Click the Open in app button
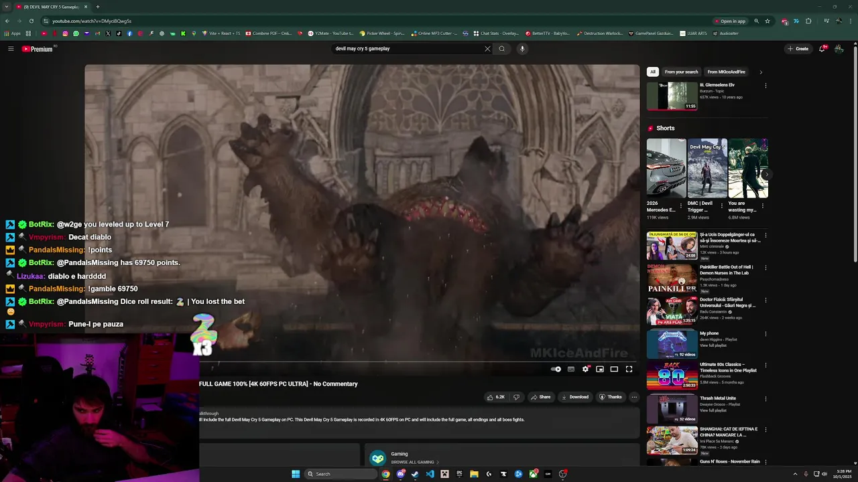The height and width of the screenshot is (482, 858). (x=730, y=21)
